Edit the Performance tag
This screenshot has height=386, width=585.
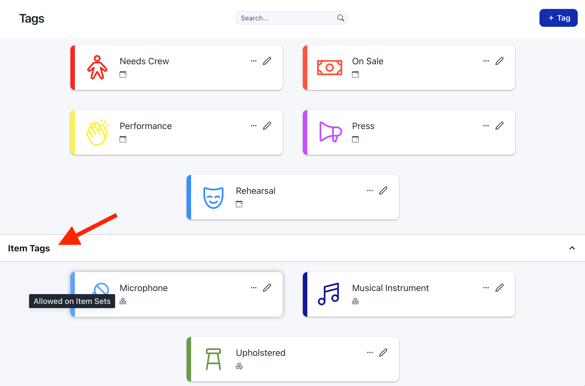[267, 126]
